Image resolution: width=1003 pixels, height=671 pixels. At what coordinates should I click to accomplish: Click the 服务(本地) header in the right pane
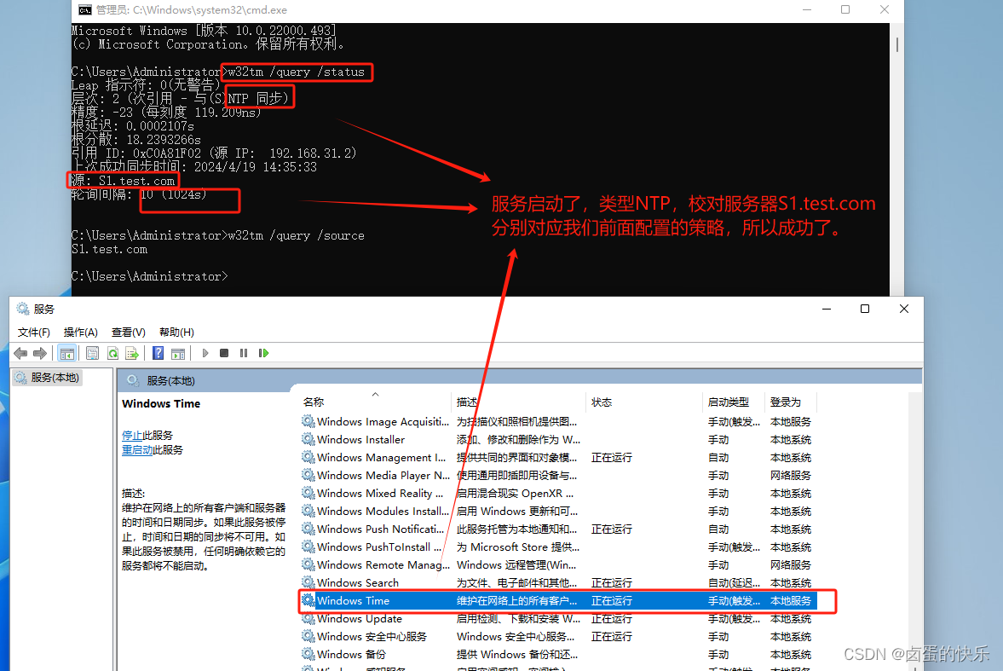click(170, 380)
